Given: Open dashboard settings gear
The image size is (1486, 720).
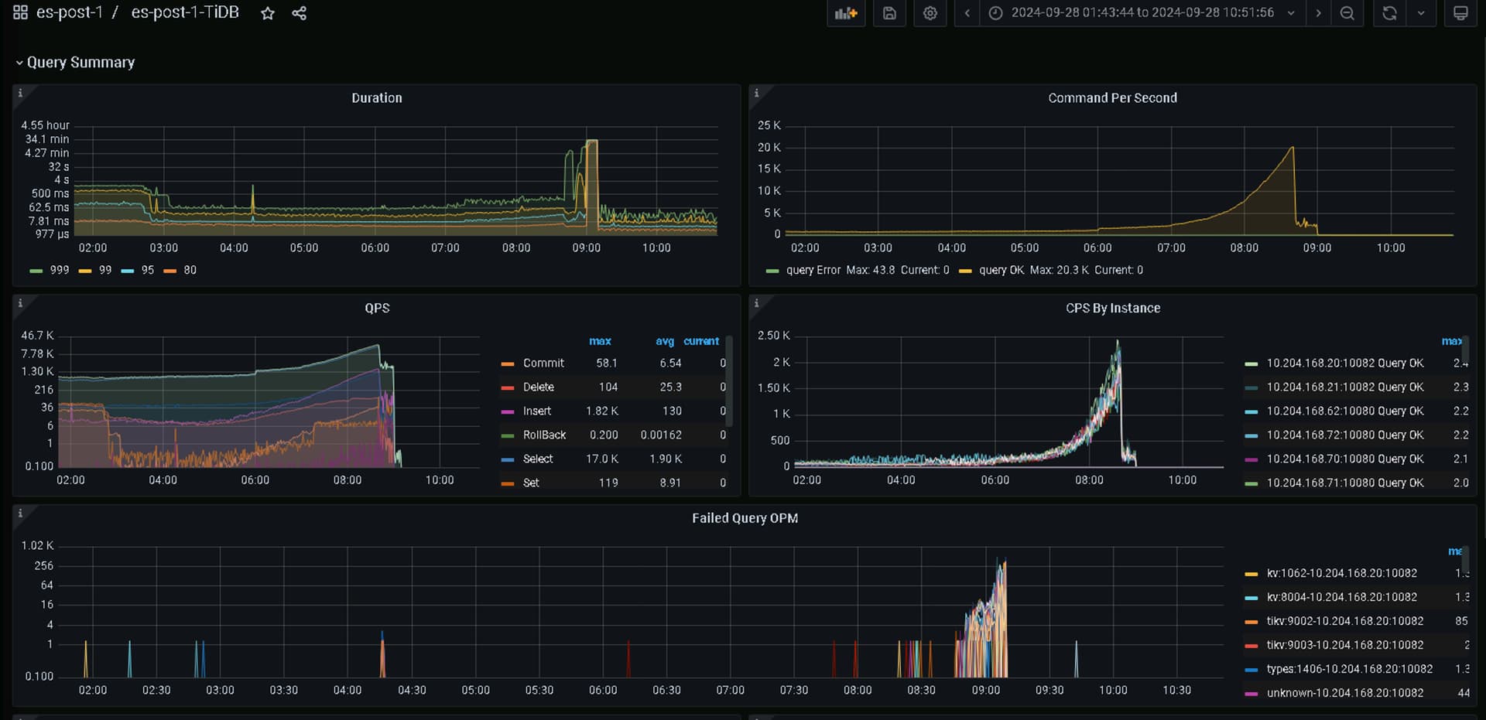Looking at the screenshot, I should [930, 13].
